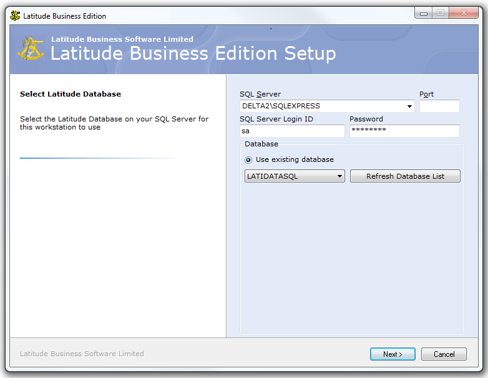Click the Latitude app icon in title bar
The height and width of the screenshot is (378, 488).
coord(16,16)
